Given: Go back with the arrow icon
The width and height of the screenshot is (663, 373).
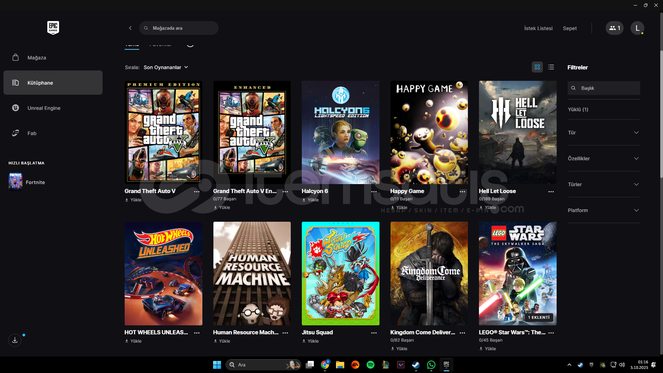Looking at the screenshot, I should pos(130,28).
